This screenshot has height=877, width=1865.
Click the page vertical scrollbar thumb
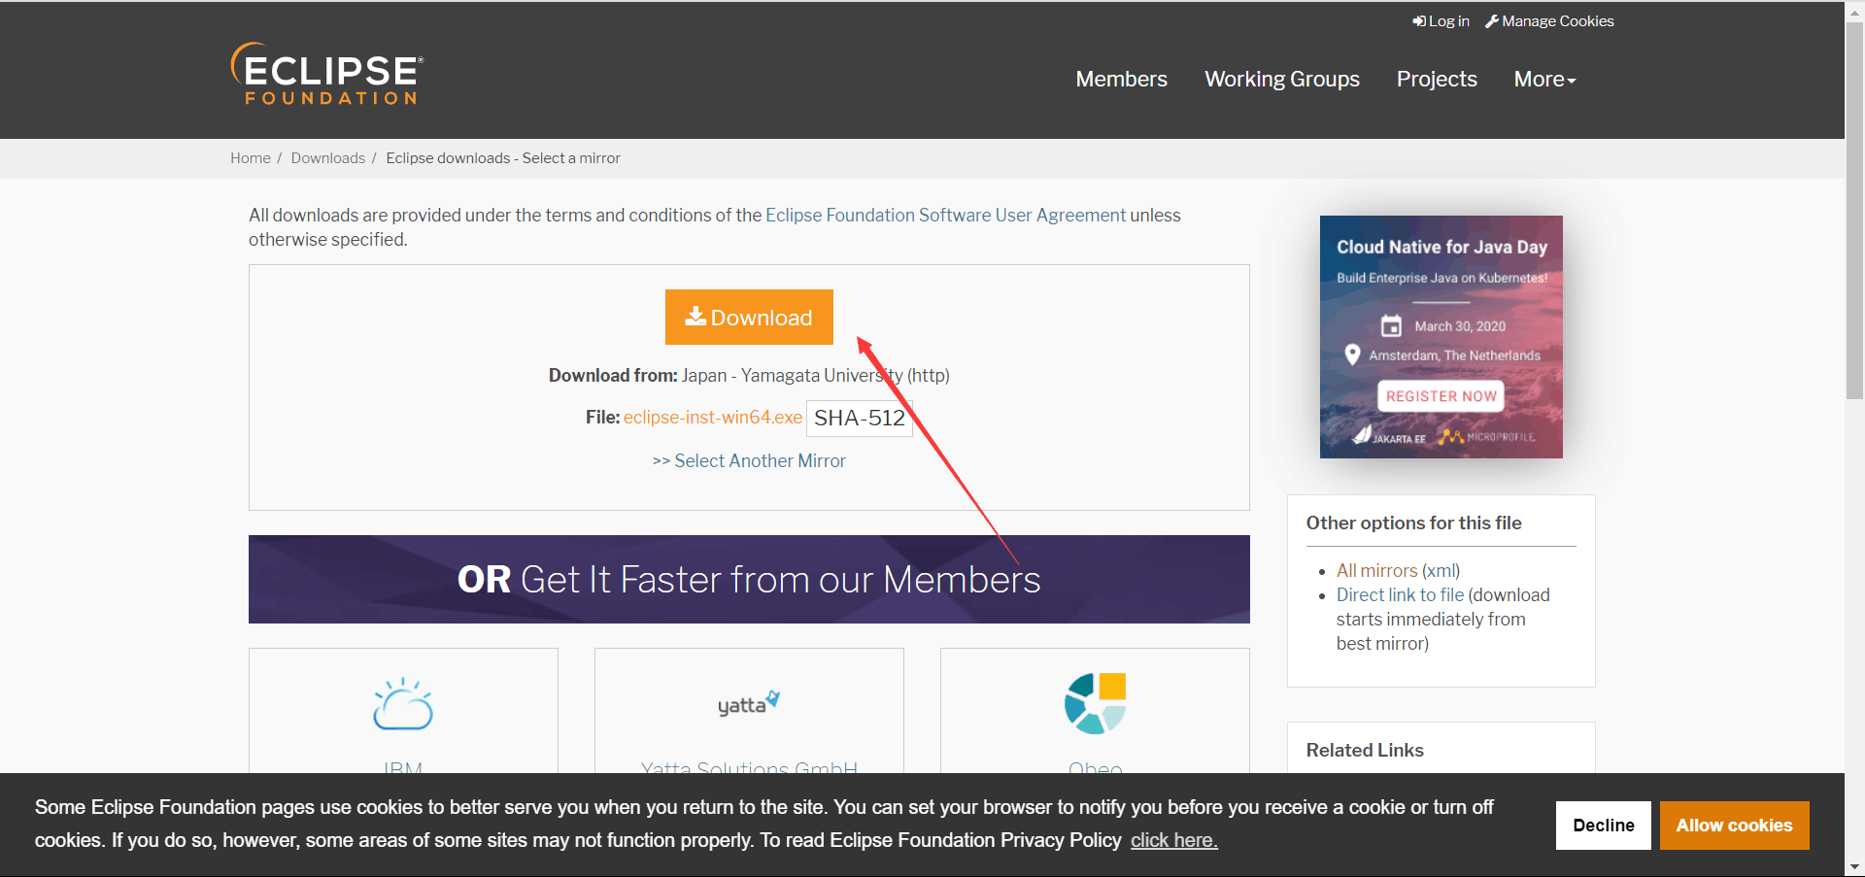coord(1854,209)
